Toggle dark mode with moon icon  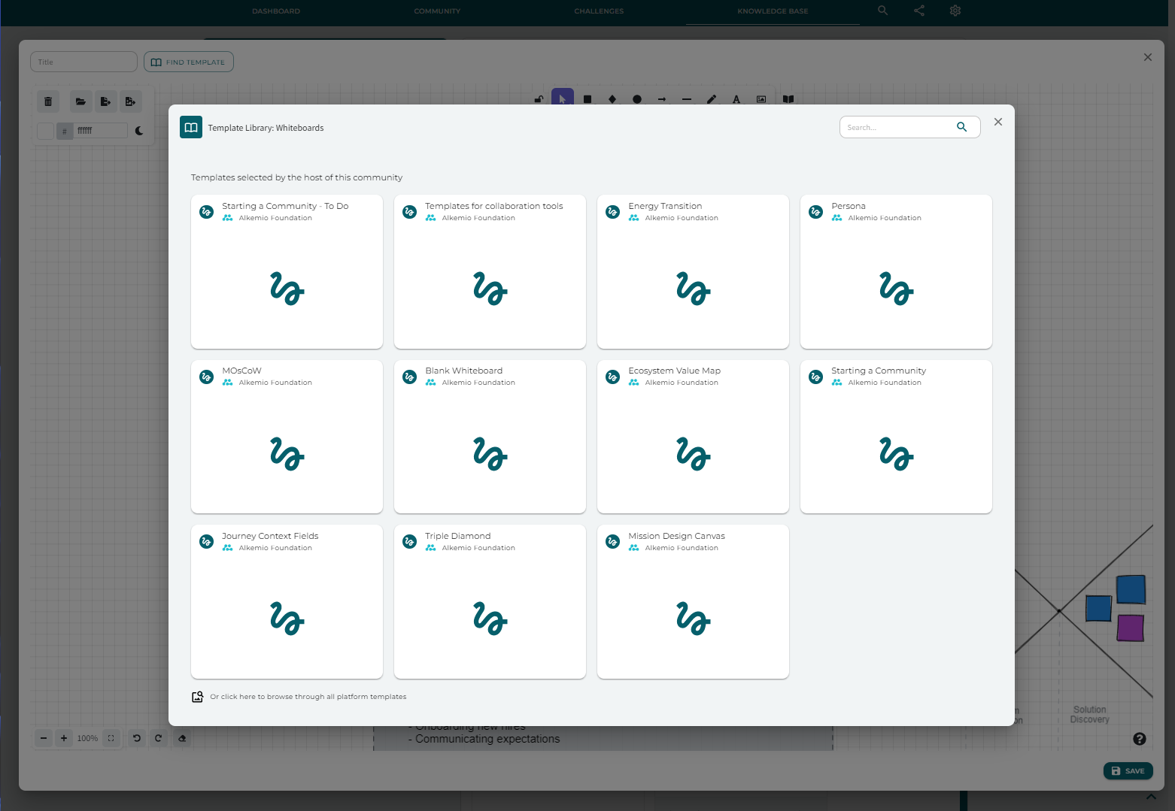[139, 131]
